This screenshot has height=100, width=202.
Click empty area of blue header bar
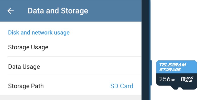pyautogui.click(x=115, y=11)
